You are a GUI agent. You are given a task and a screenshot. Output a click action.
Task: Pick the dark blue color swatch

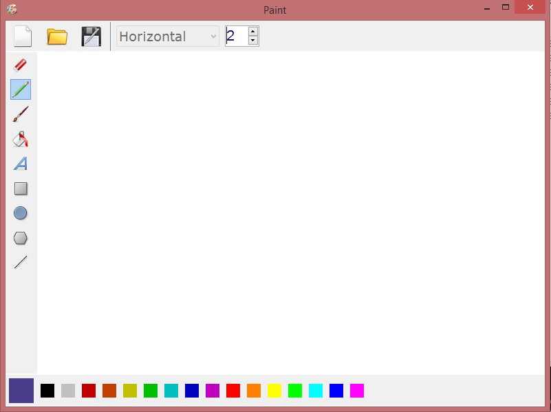click(x=192, y=391)
